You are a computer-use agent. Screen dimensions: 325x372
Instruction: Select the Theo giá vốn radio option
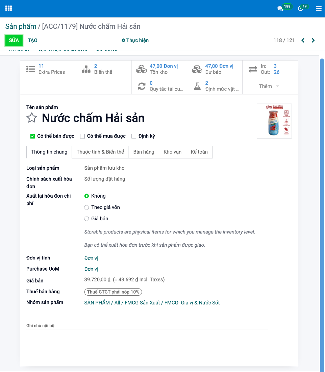[x=87, y=207]
